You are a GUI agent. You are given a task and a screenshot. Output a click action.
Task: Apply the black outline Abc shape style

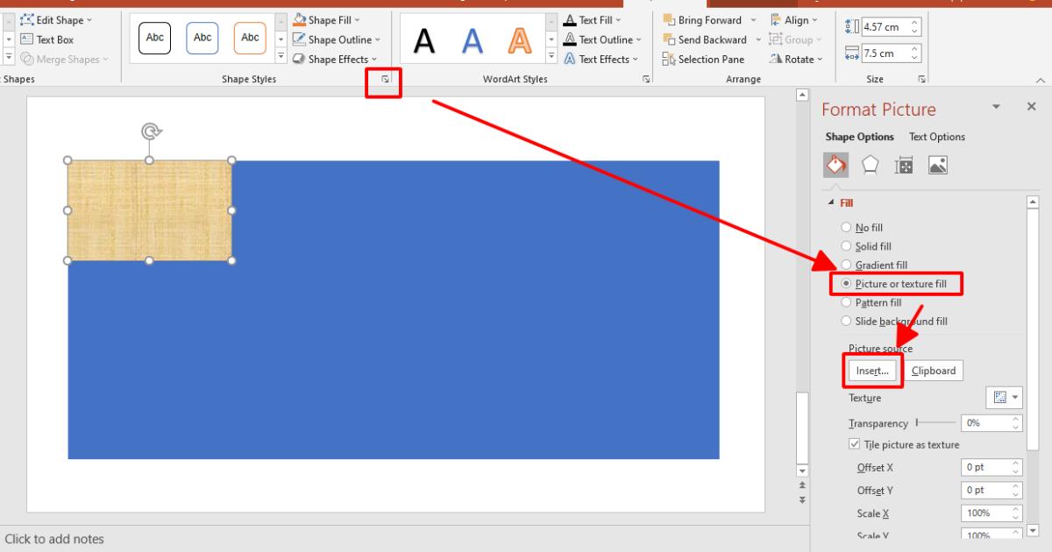[x=155, y=38]
